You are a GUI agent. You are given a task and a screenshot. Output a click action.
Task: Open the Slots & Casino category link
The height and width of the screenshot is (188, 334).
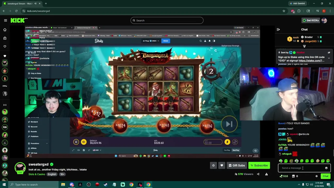37,174
